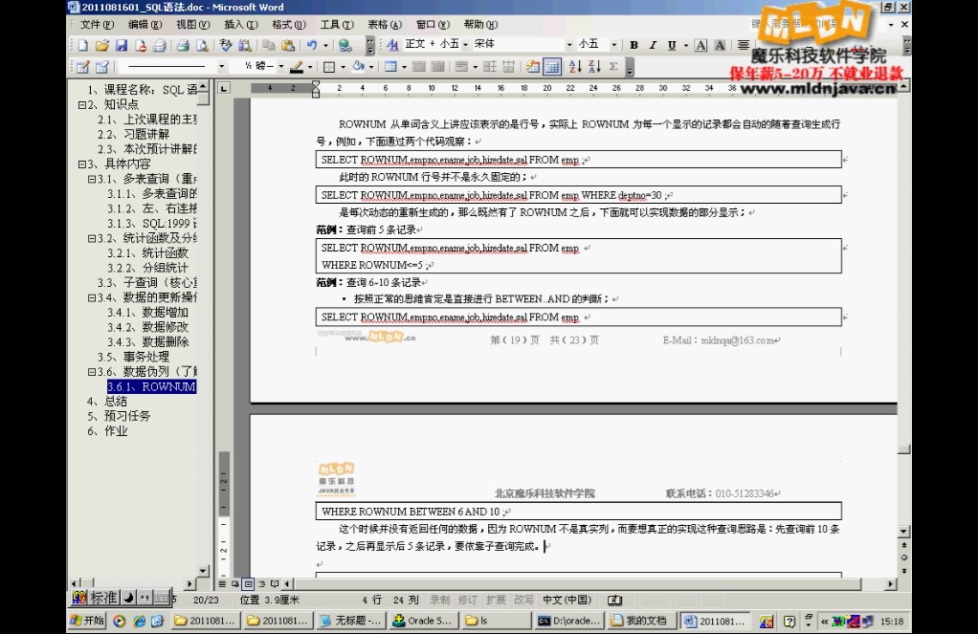Switch to Oracle S... taskbar window
The image size is (978, 634).
point(423,621)
